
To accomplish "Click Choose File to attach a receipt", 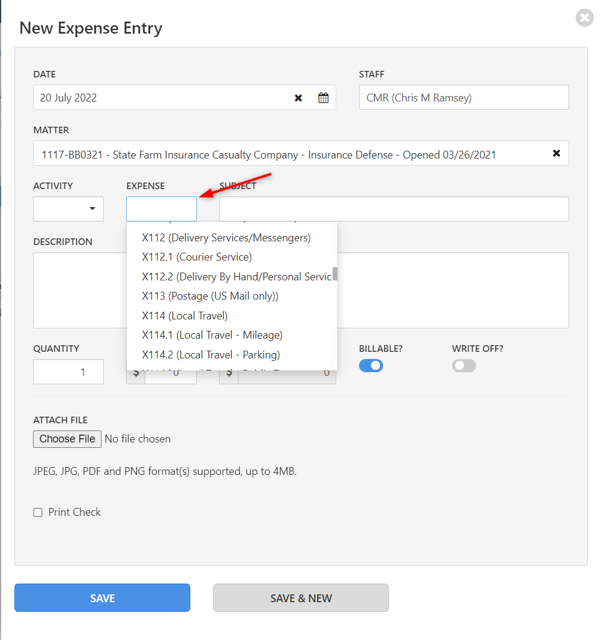I will [67, 438].
